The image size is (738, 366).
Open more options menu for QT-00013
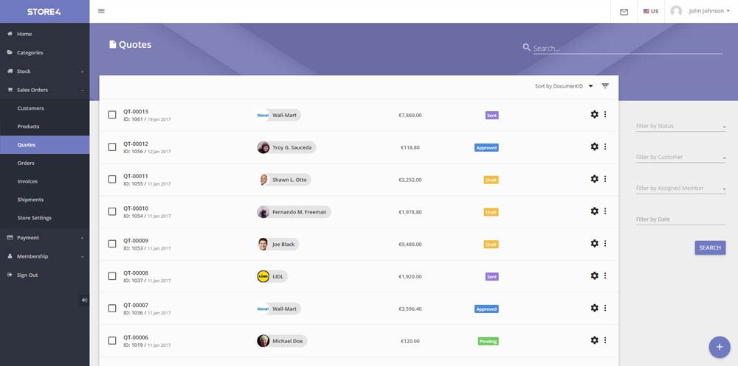[x=605, y=114]
